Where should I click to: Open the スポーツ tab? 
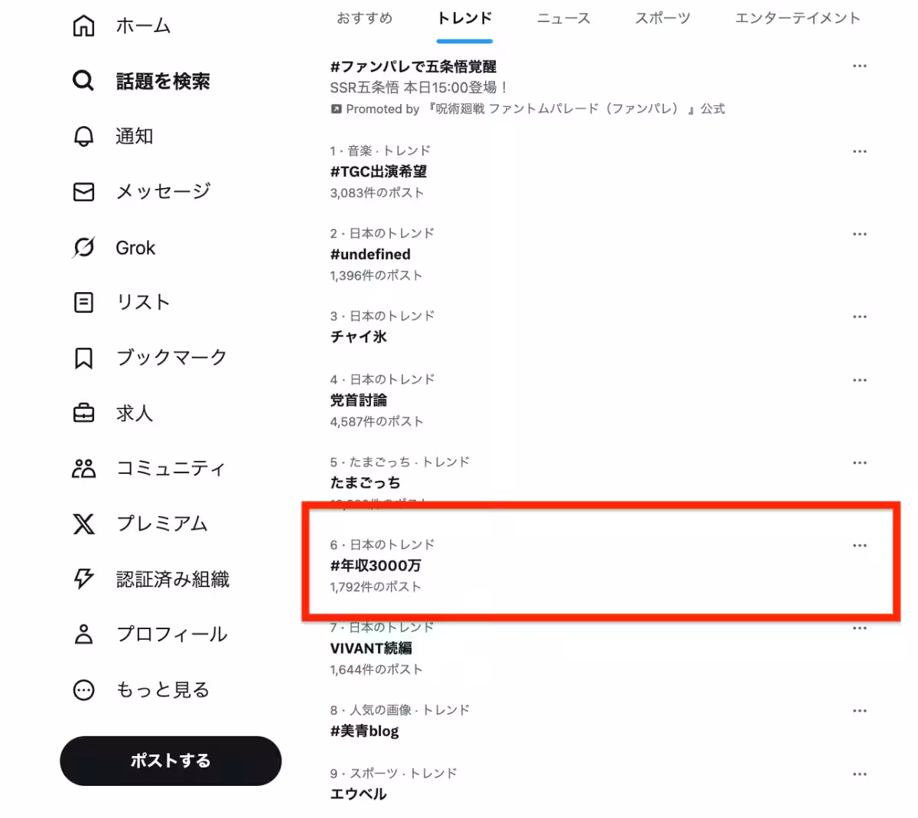[x=662, y=18]
